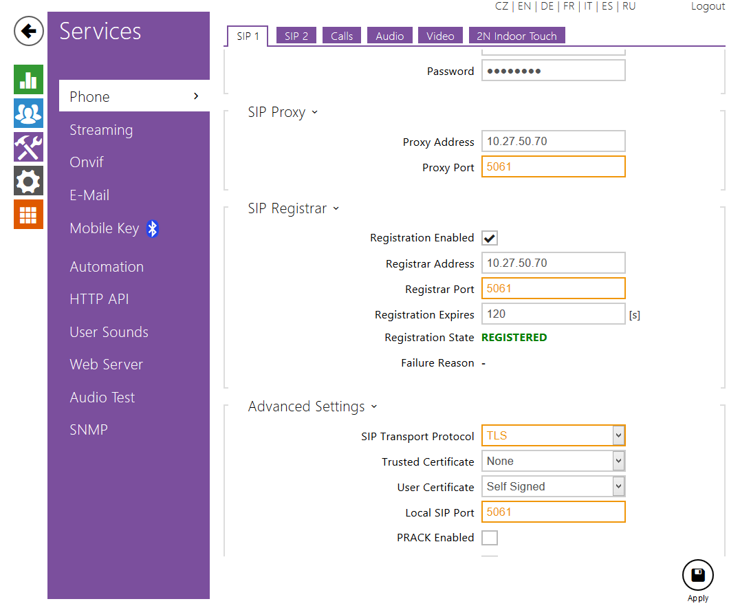Screen dimensions: 740x608
Task: Open the User Certificate dropdown
Action: [553, 487]
